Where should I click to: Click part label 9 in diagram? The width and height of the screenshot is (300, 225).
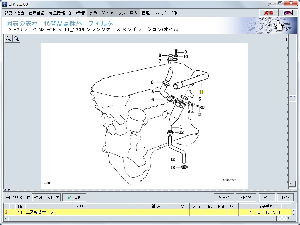point(186,52)
